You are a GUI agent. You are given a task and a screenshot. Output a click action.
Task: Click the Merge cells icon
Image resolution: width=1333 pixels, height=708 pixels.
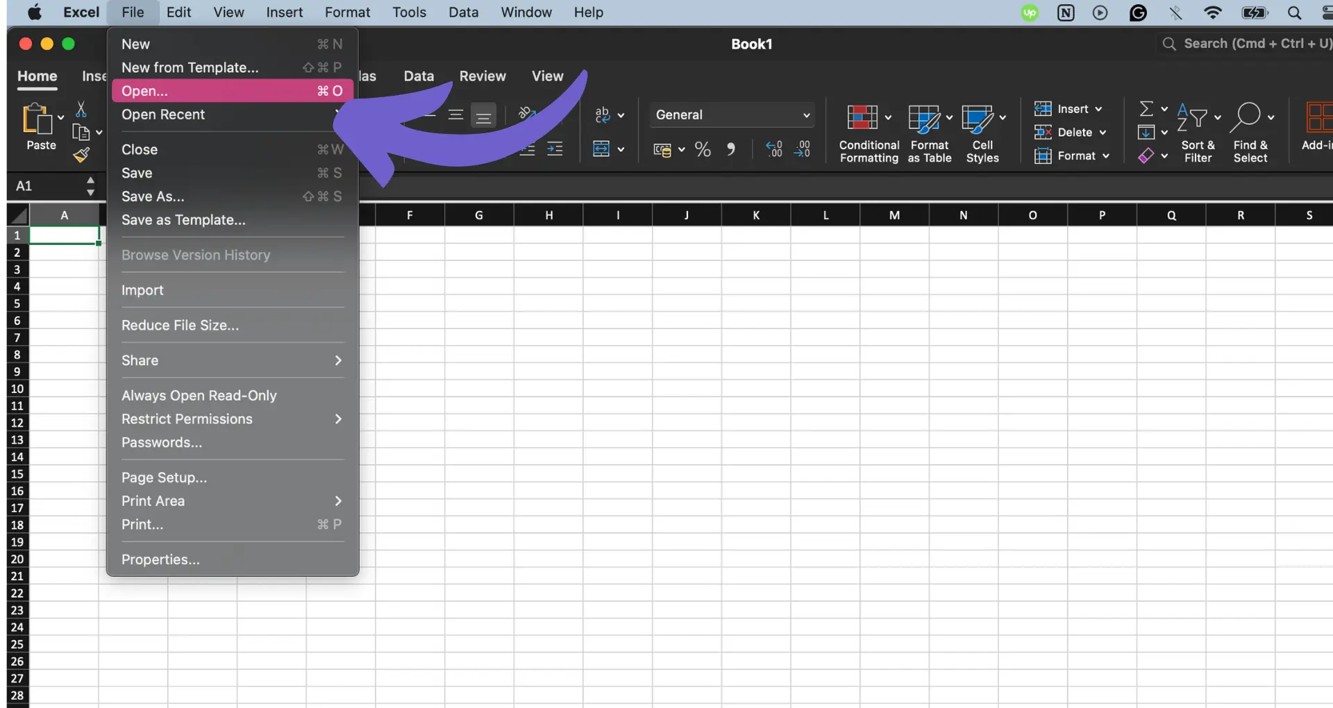601,149
